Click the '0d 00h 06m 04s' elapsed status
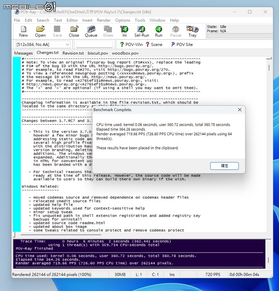The width and height of the screenshot is (279, 291). [x=244, y=274]
